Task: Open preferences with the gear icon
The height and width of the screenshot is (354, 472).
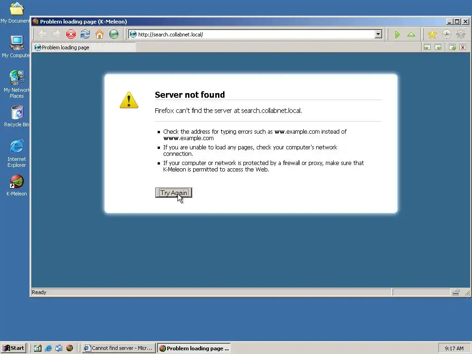Action: pos(461,34)
